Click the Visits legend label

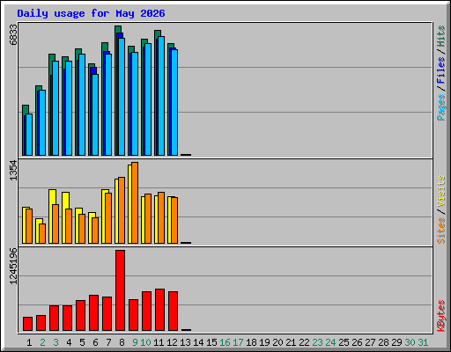coord(440,191)
